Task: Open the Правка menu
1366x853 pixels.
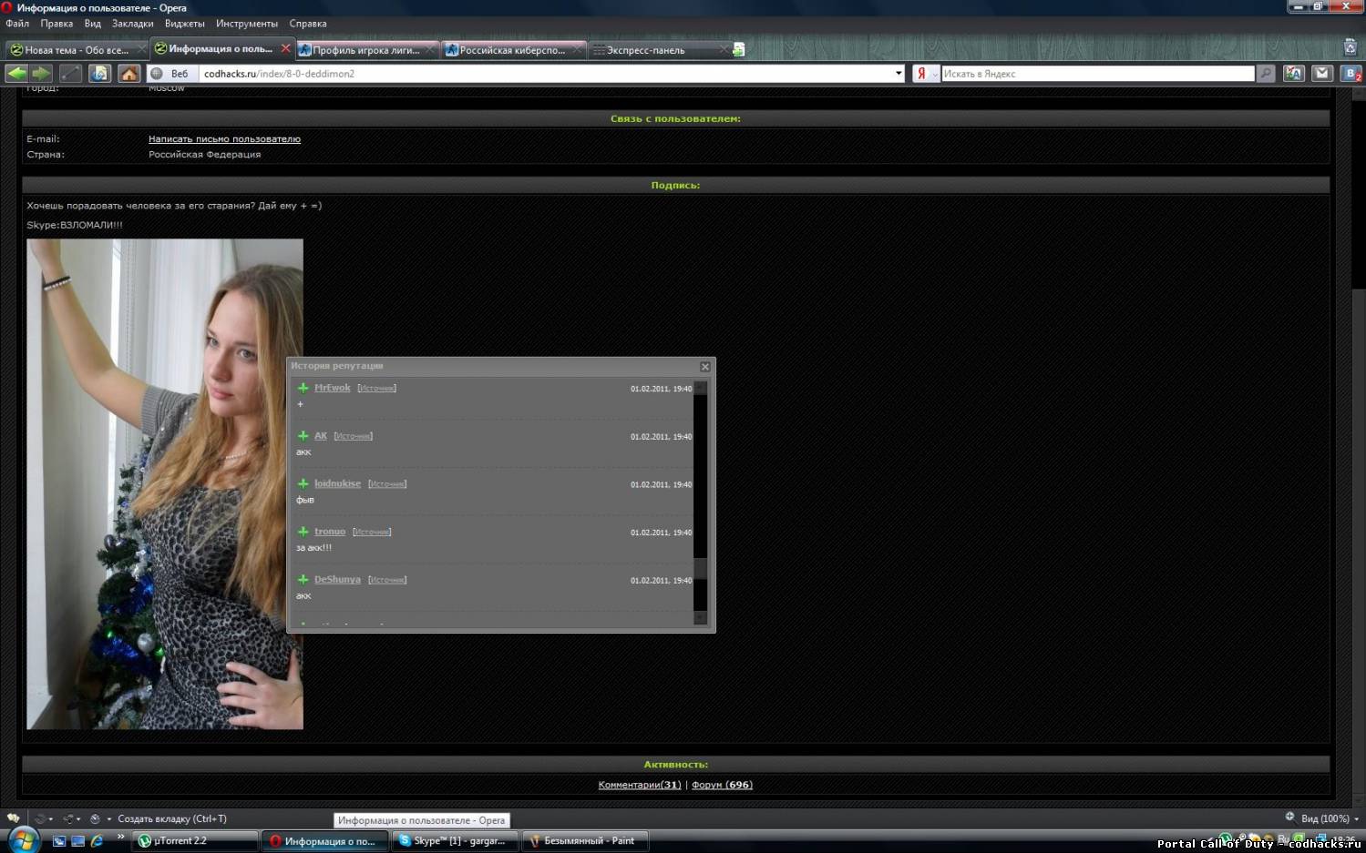Action: (56, 24)
